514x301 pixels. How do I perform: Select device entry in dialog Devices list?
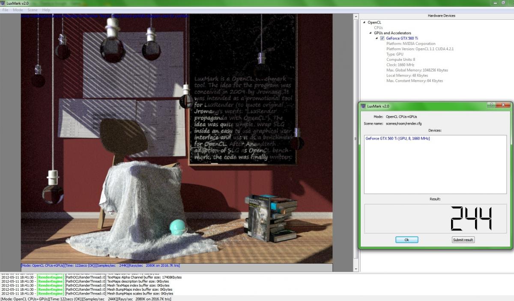pyautogui.click(x=397, y=139)
